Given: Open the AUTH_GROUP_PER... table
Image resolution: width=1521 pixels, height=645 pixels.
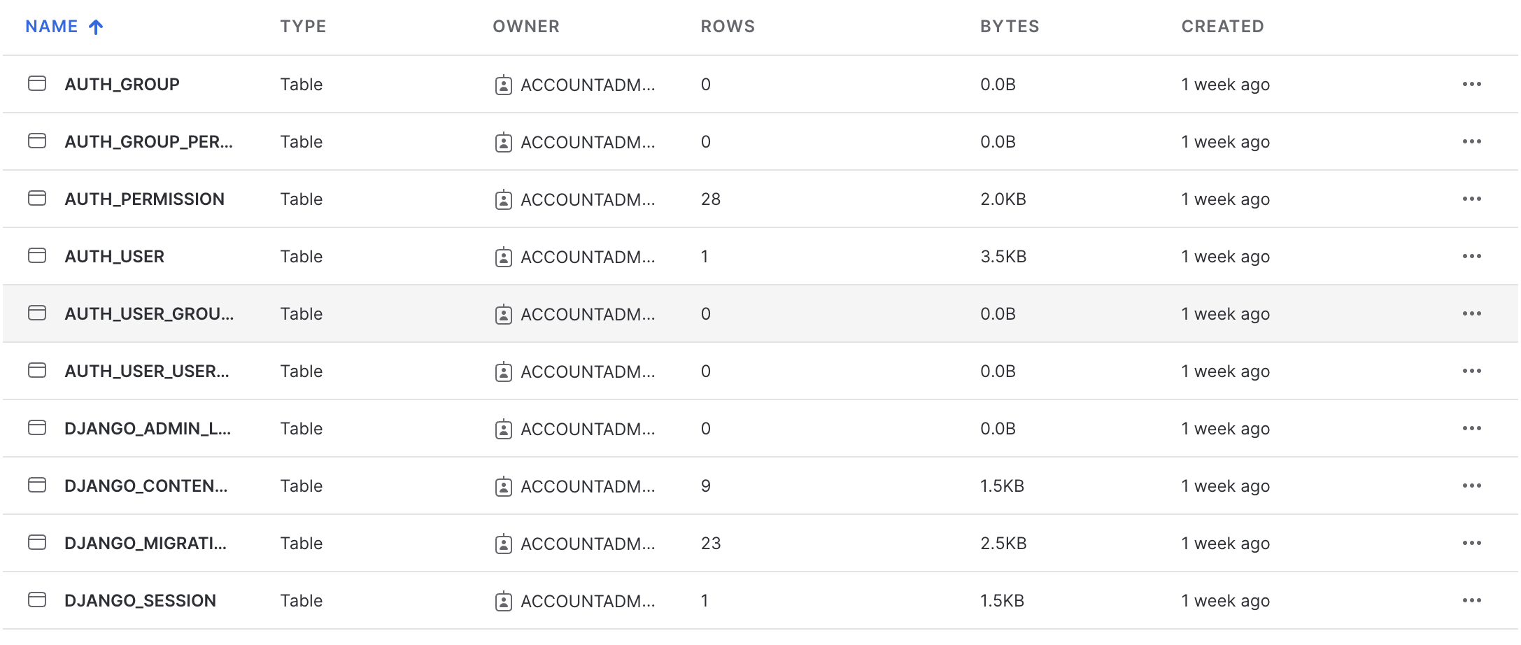Looking at the screenshot, I should click(148, 142).
